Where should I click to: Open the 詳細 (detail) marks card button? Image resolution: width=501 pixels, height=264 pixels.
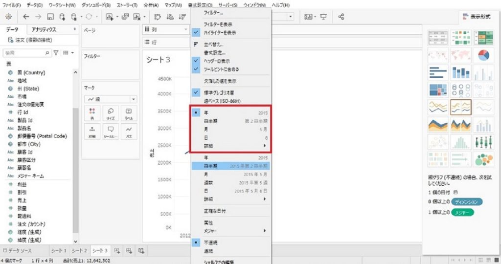pos(92,132)
